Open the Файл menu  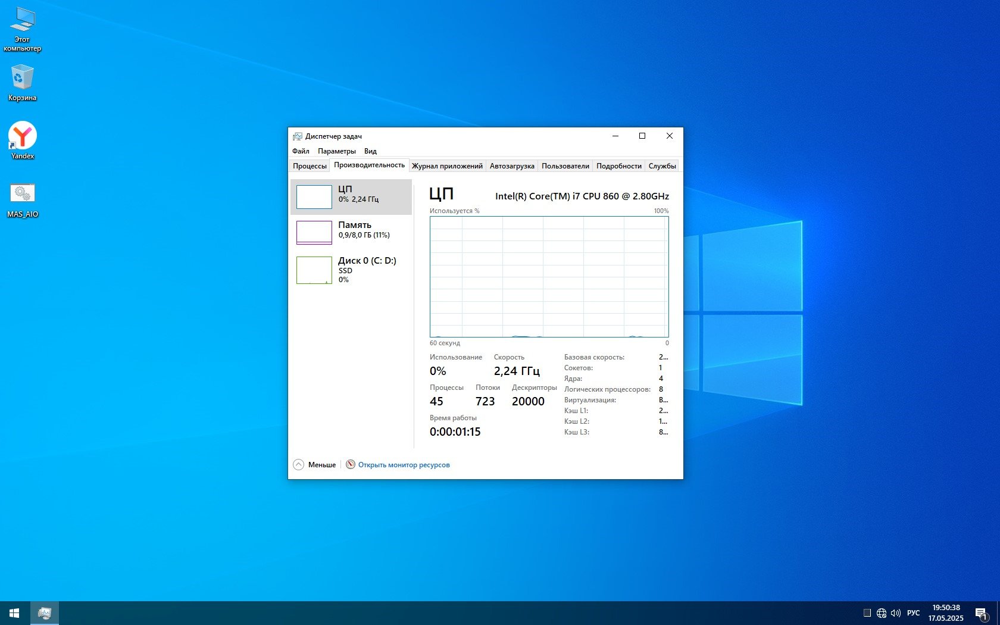[x=301, y=151]
